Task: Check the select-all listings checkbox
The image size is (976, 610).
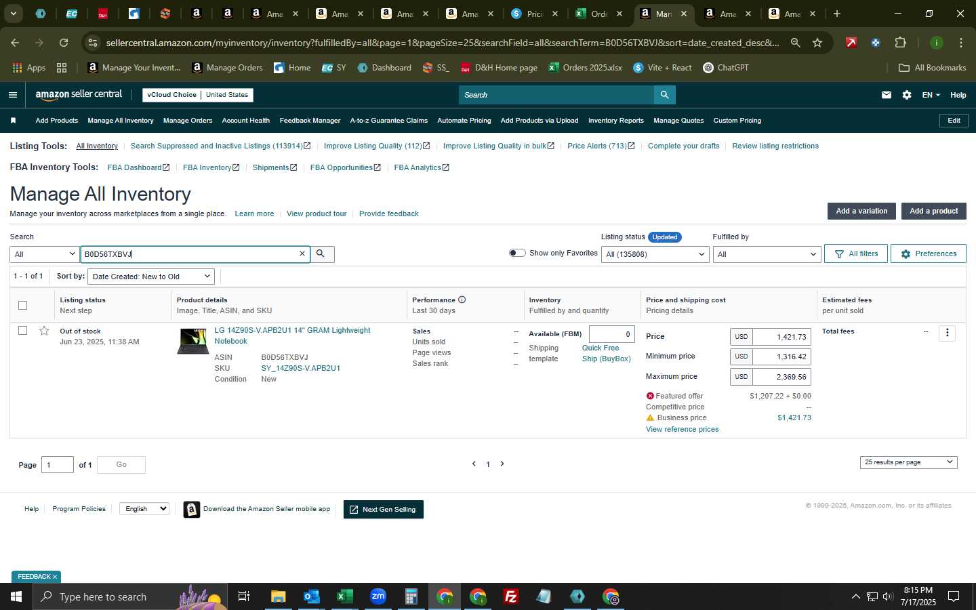Action: [22, 305]
